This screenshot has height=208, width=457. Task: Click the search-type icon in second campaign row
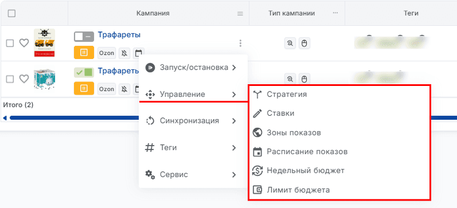point(290,79)
